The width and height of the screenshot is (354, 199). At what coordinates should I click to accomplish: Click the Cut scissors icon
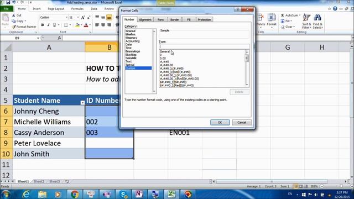click(x=14, y=15)
